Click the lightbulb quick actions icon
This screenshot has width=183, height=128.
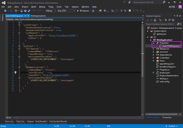15,72
